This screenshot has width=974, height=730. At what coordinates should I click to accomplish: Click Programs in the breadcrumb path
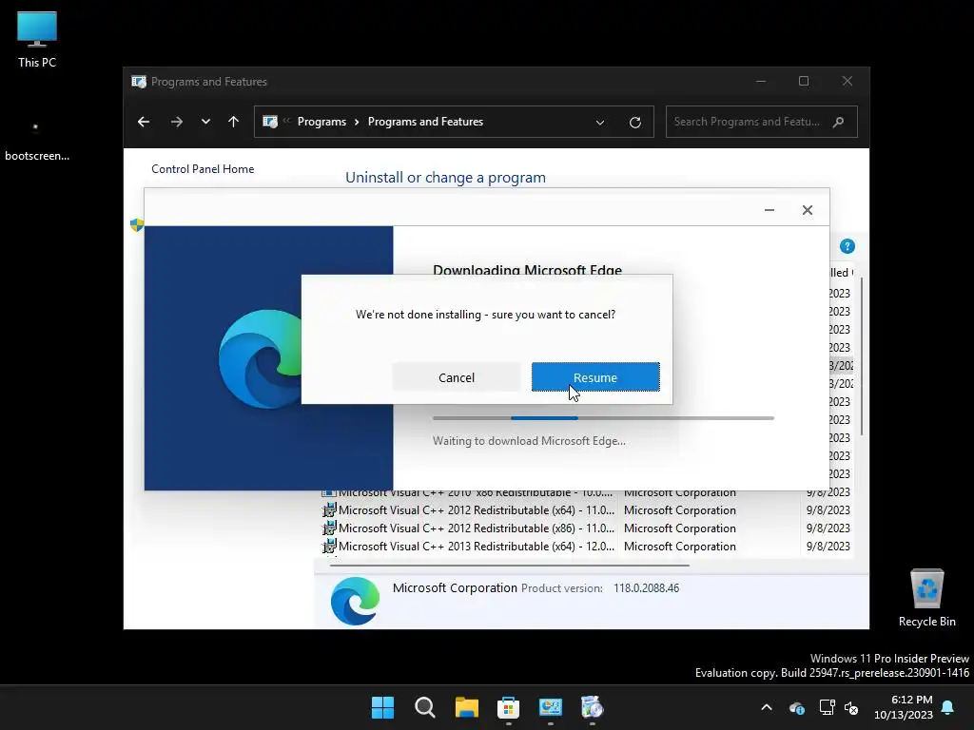(x=321, y=122)
